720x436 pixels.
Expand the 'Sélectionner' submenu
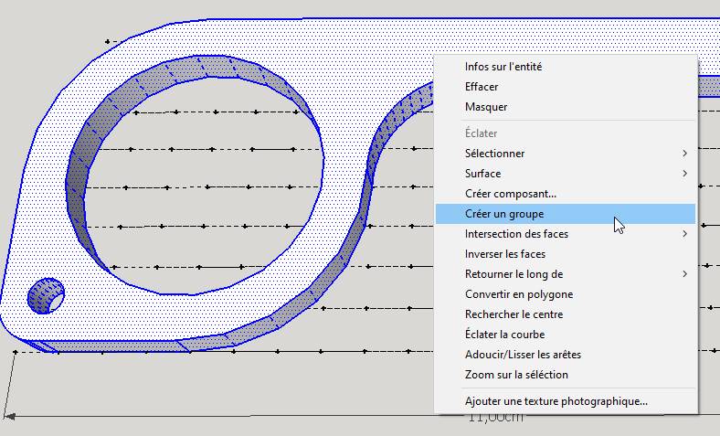(494, 154)
